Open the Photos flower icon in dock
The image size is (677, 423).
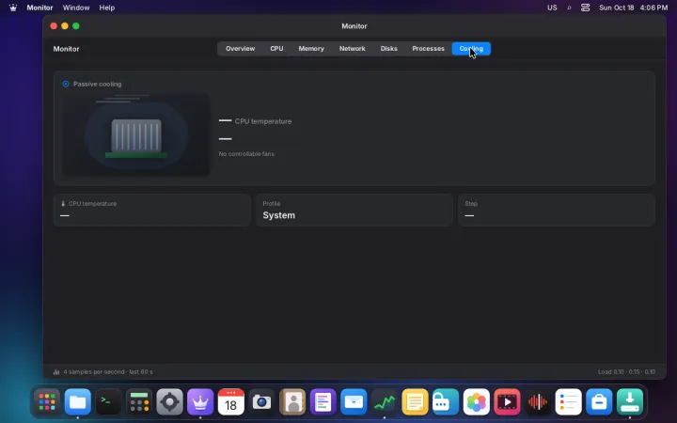476,402
